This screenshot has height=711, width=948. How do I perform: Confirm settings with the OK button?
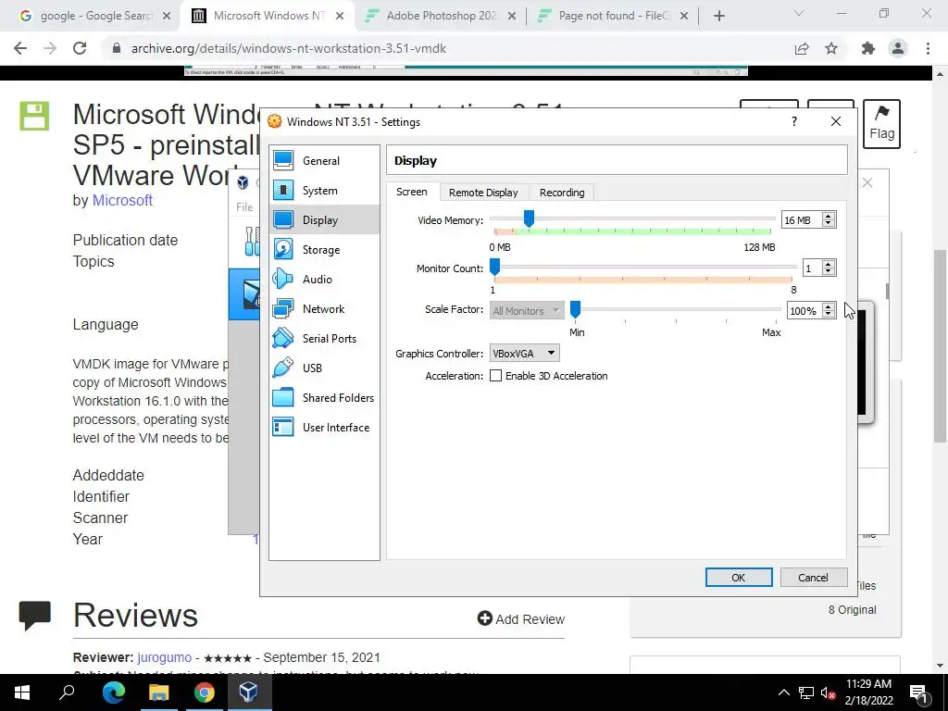739,578
